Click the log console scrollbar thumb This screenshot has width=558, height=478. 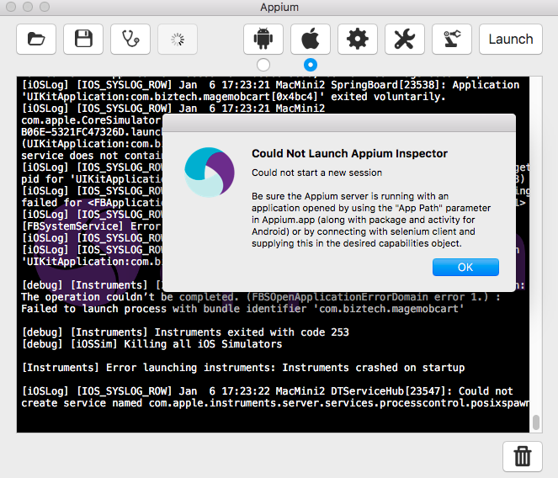tap(536, 422)
